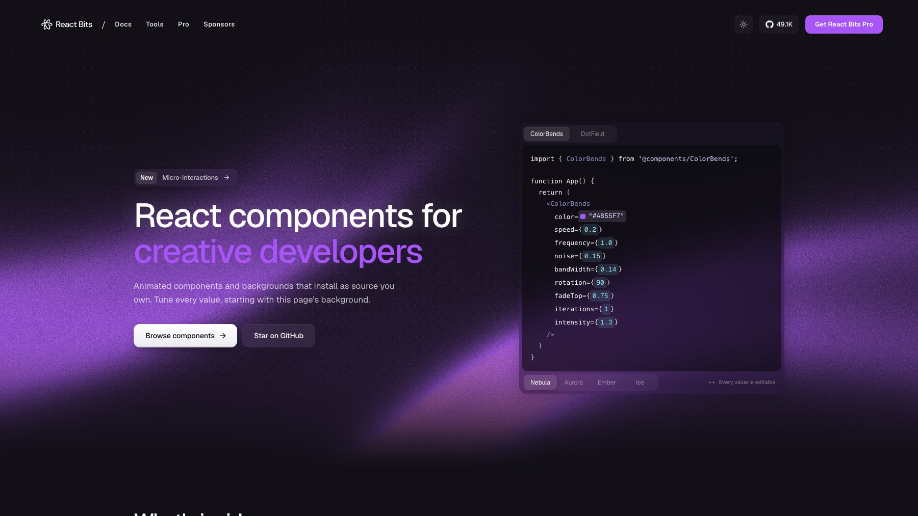Edit the frequency value 1.0
The width and height of the screenshot is (918, 516).
[x=606, y=243]
